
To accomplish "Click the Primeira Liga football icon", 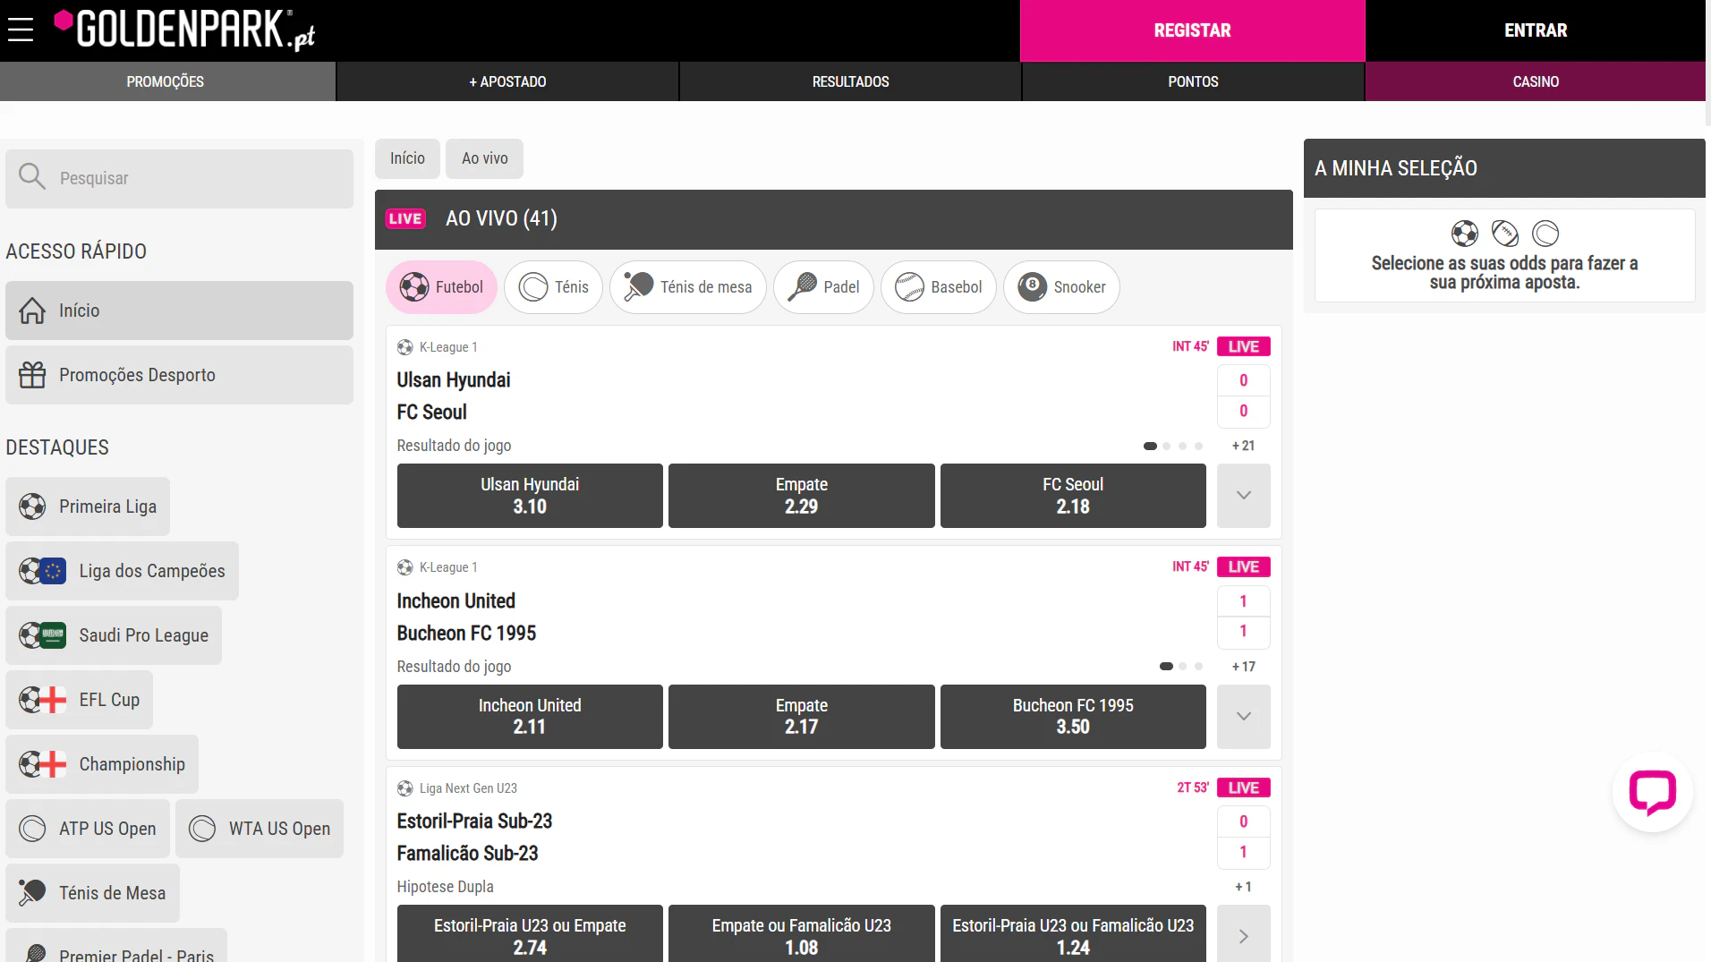I will 32,507.
